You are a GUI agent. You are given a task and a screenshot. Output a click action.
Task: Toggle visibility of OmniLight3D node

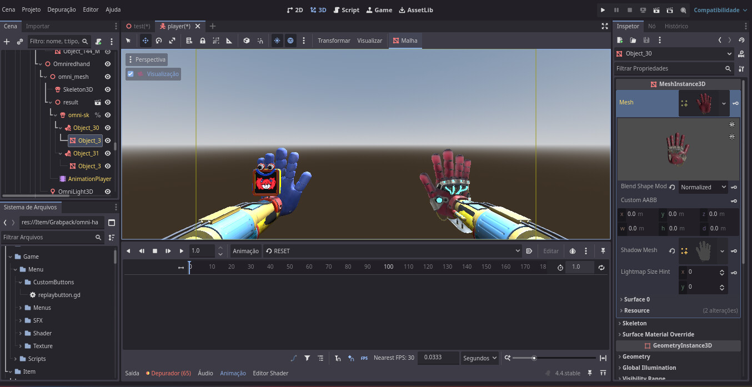click(x=108, y=192)
